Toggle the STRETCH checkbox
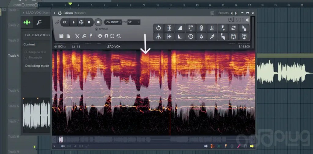 point(36,5)
